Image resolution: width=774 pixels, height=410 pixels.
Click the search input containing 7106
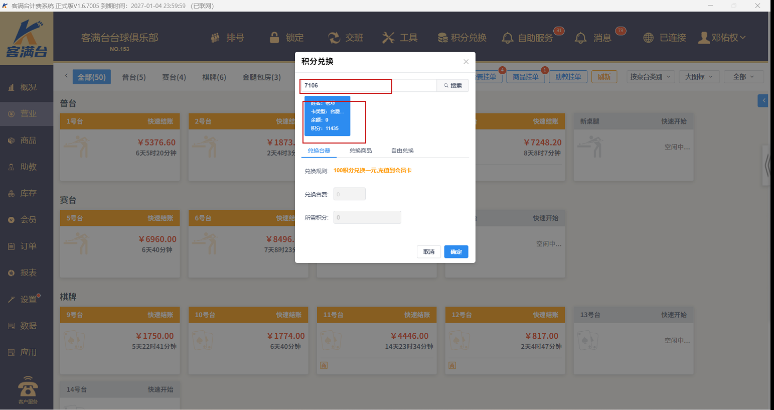[x=369, y=86]
